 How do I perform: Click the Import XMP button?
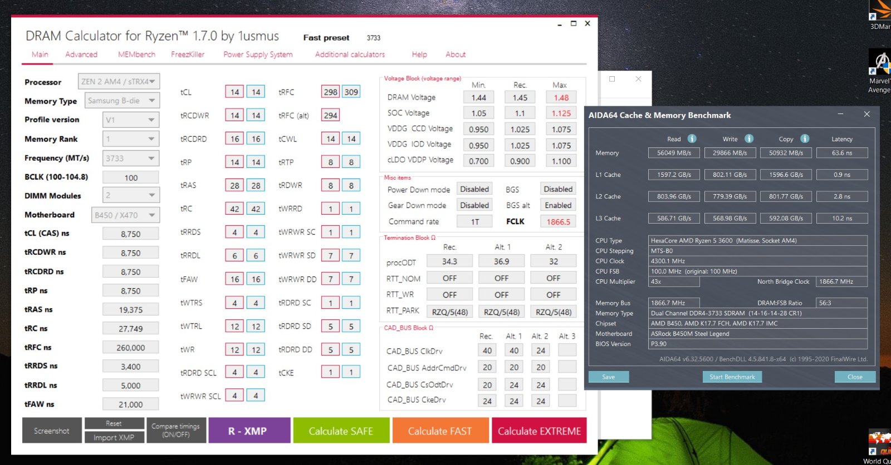(114, 437)
